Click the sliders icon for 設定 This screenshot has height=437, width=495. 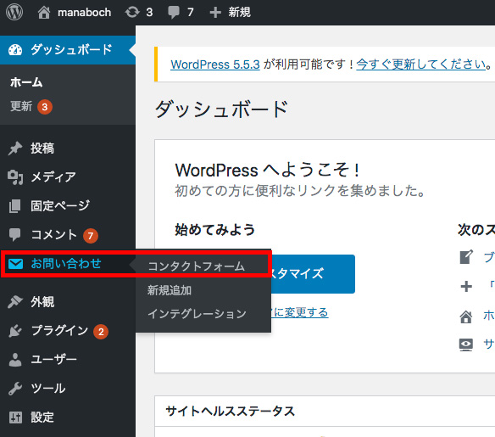pos(15,417)
